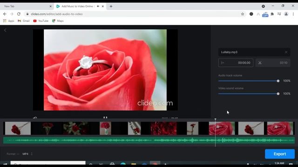This screenshot has height=167, width=298.
Task: Toggle the preview volume speaker icon
Action: click(35, 117)
